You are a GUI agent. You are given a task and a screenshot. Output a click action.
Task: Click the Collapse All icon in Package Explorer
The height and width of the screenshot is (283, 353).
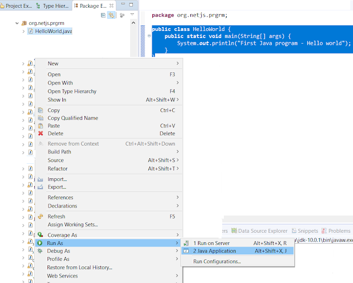point(103,15)
